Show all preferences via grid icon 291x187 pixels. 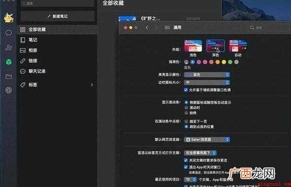pos(167,28)
